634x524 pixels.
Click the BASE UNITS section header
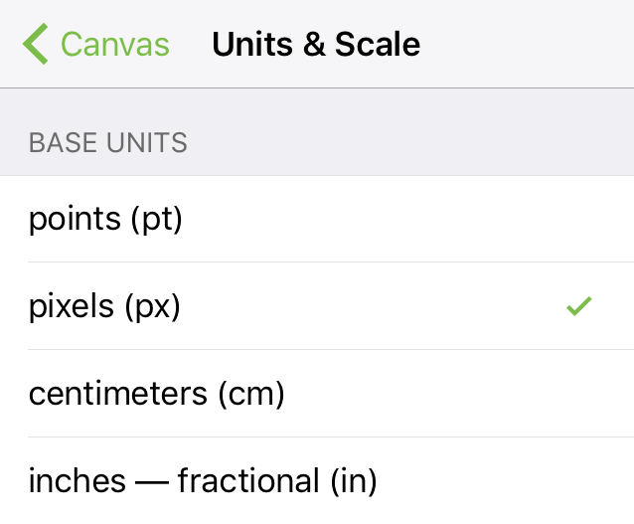(107, 142)
